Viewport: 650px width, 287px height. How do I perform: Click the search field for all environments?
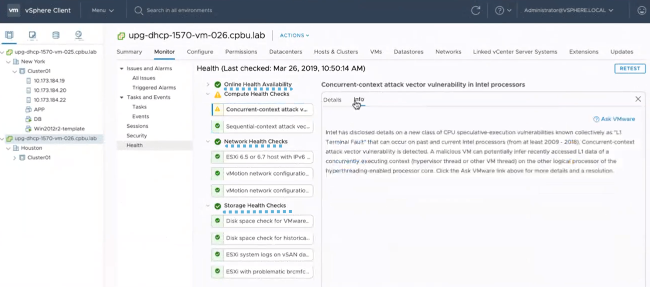(179, 10)
